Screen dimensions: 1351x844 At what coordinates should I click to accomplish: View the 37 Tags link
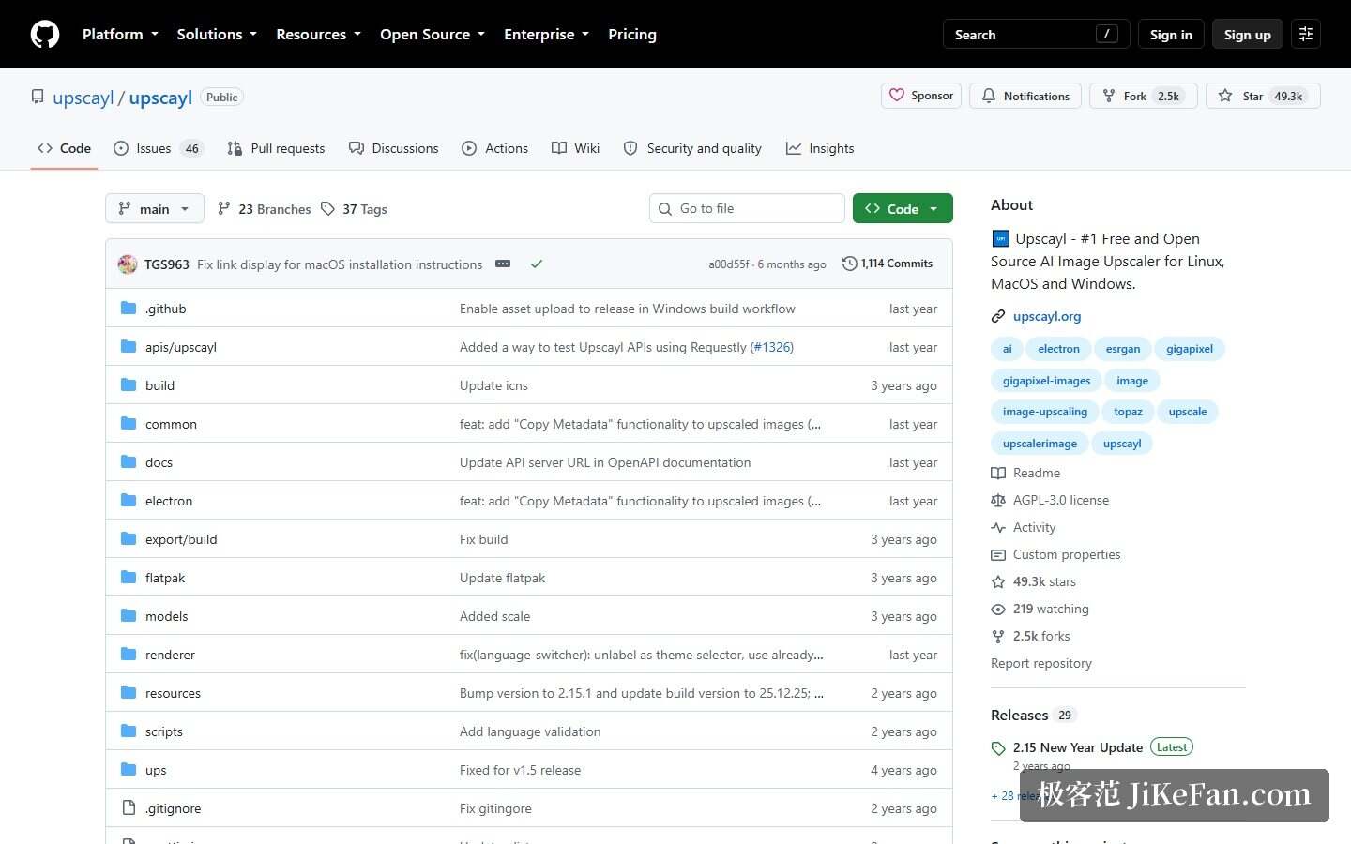pyautogui.click(x=354, y=208)
